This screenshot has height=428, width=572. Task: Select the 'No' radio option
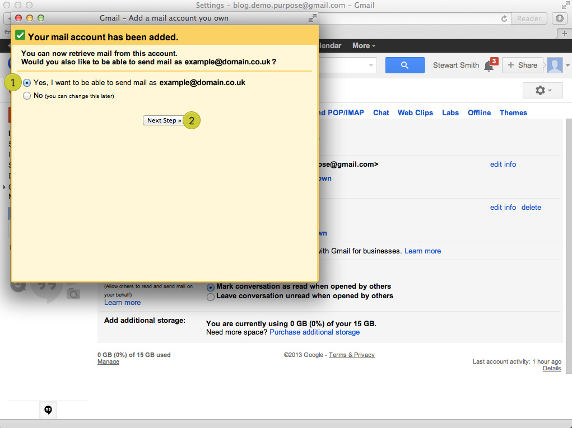(27, 96)
